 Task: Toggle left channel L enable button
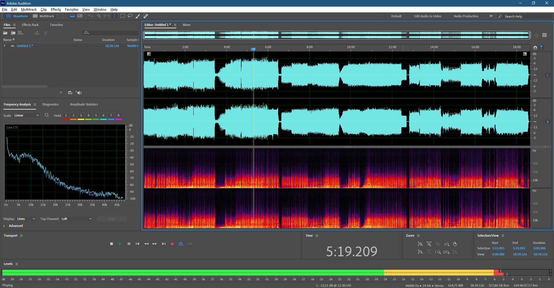click(547, 75)
